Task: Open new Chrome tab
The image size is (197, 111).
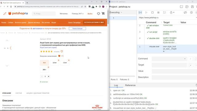Action: click(x=27, y=3)
